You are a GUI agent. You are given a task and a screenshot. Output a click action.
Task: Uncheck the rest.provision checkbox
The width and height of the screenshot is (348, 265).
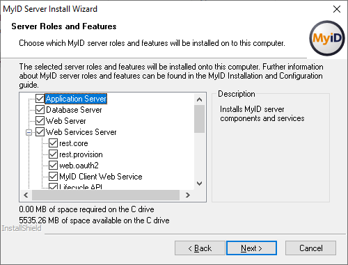click(53, 154)
